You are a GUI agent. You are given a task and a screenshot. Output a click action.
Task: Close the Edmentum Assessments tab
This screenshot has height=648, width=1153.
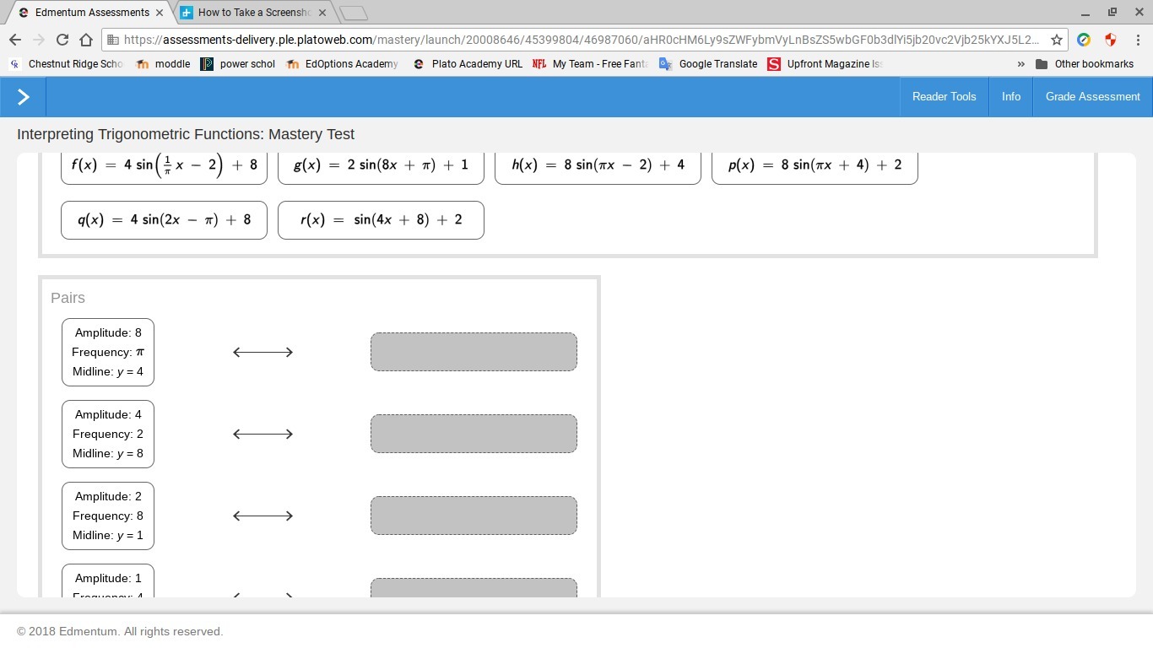[160, 13]
